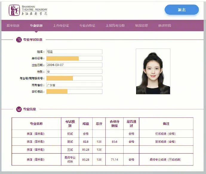Go to the 上报高考分数 tab
The width and height of the screenshot is (206, 174).
(x=115, y=26)
